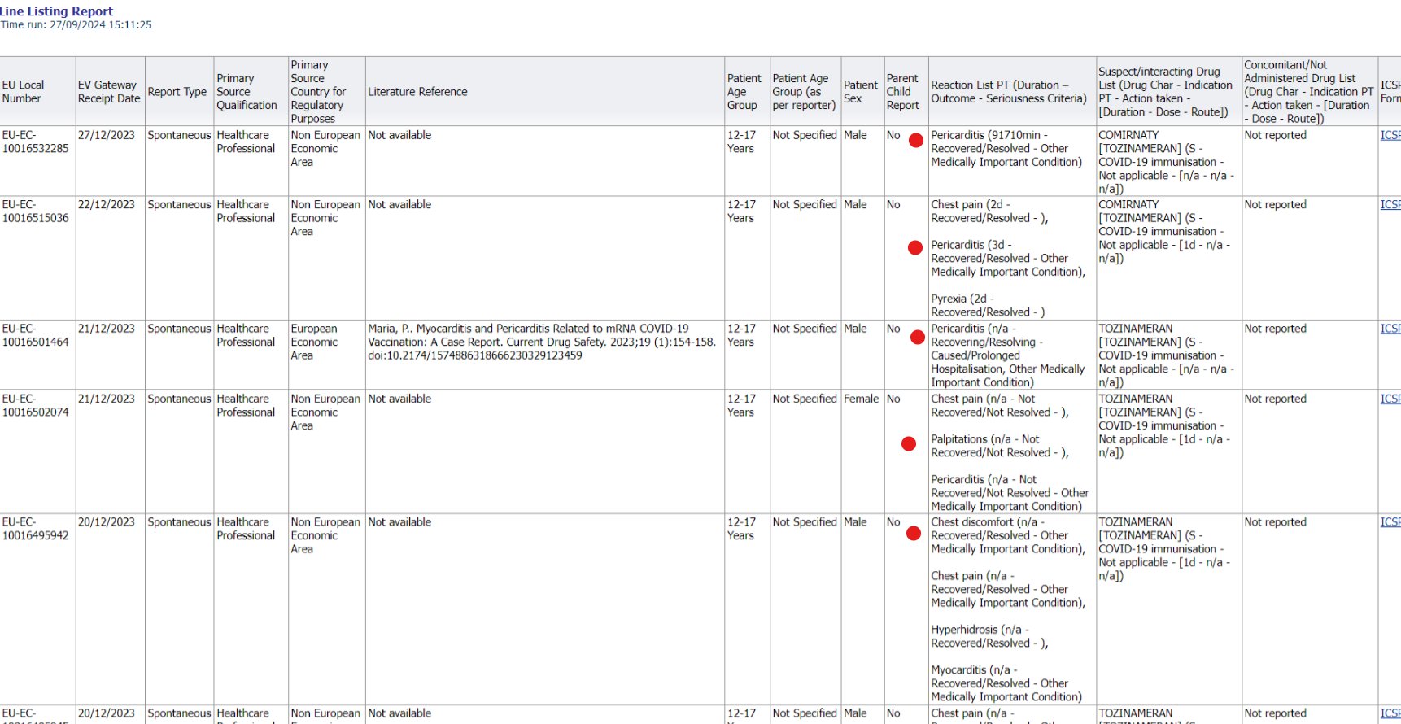Select the "Concomitant/Not Administered Drug List" column header
Image resolution: width=1401 pixels, height=724 pixels.
pyautogui.click(x=1309, y=91)
